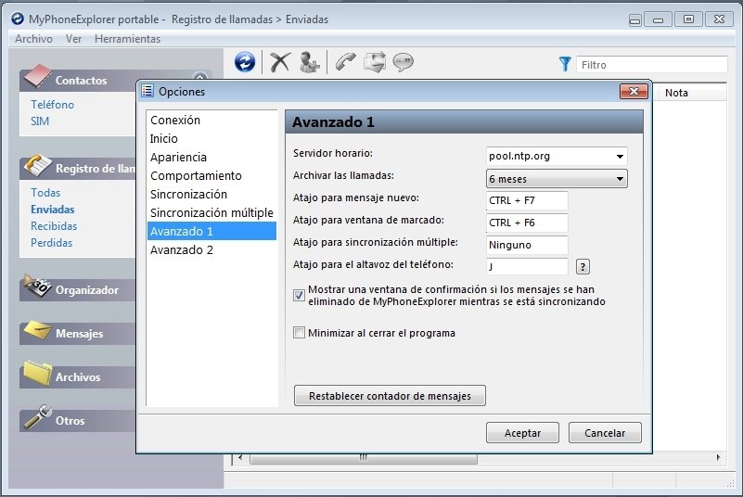This screenshot has width=743, height=497.
Task: Click the horizontal scrollbar thumb
Action: click(x=364, y=458)
